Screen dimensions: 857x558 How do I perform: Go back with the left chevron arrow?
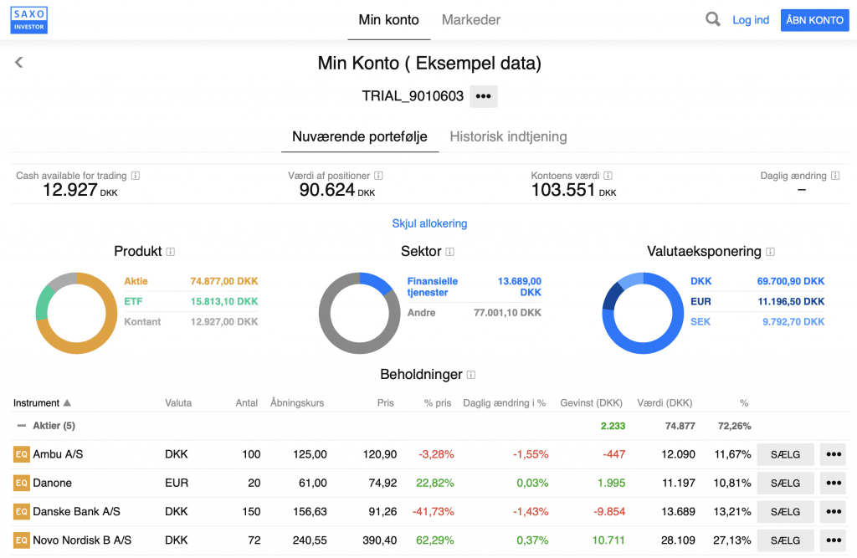tap(19, 62)
